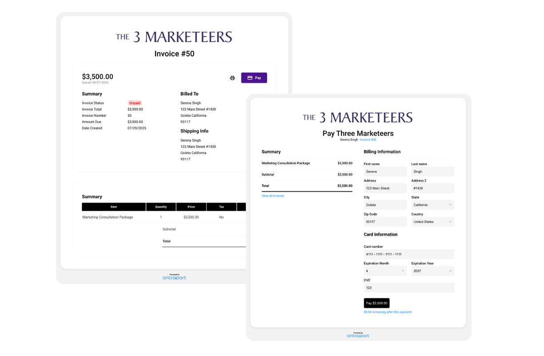Open the Country dropdown showing United States
Viewport: 544px width, 356px height.
pos(433,222)
